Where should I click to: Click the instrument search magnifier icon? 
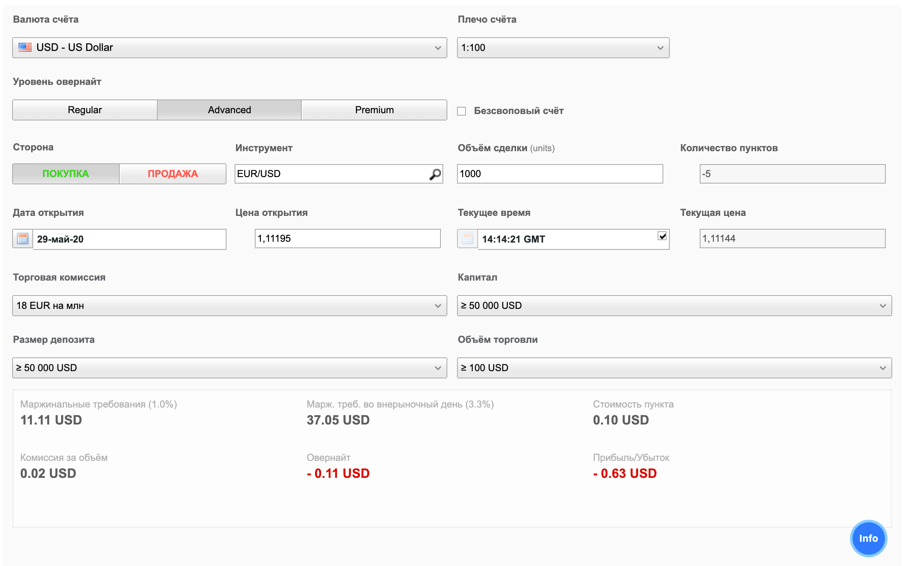435,174
